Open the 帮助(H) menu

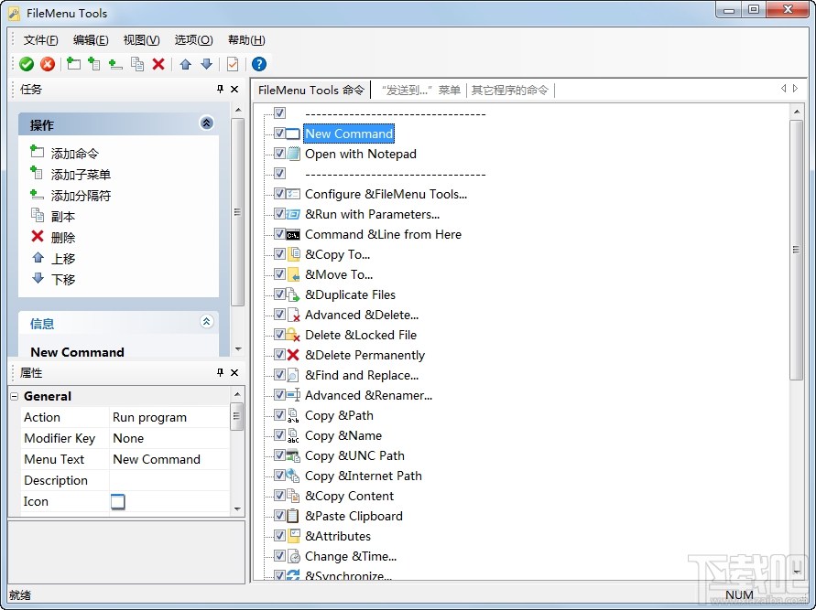pos(246,40)
